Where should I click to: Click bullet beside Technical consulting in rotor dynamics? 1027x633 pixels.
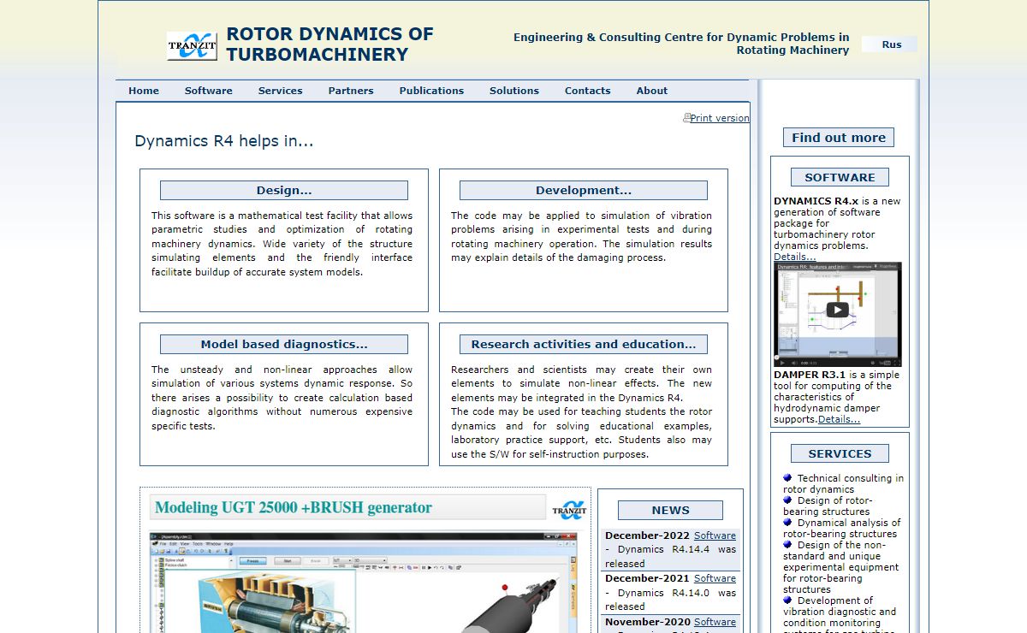point(787,478)
